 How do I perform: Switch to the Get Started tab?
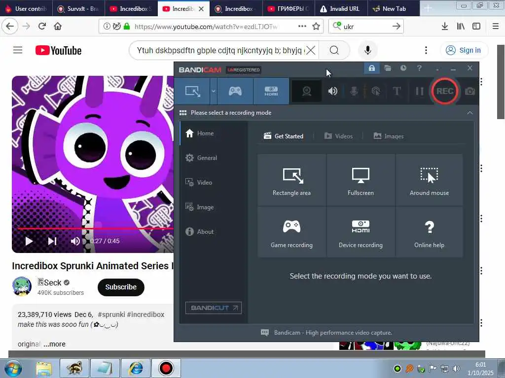pos(284,136)
